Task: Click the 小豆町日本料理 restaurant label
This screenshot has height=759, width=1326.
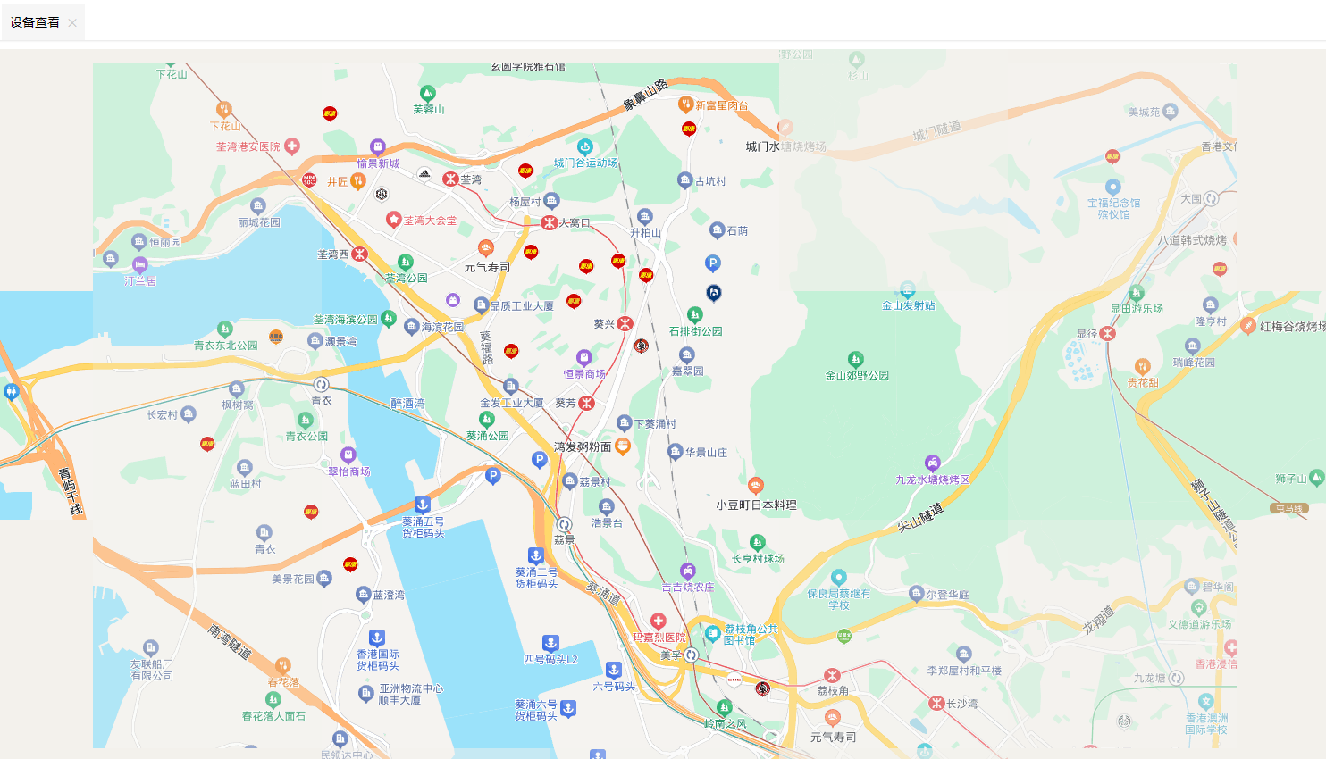Action: 756,505
